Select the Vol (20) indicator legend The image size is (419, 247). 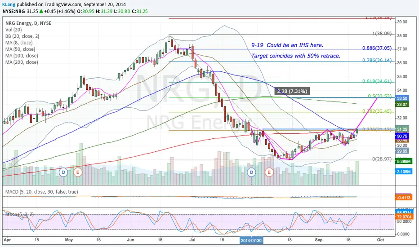(13, 30)
